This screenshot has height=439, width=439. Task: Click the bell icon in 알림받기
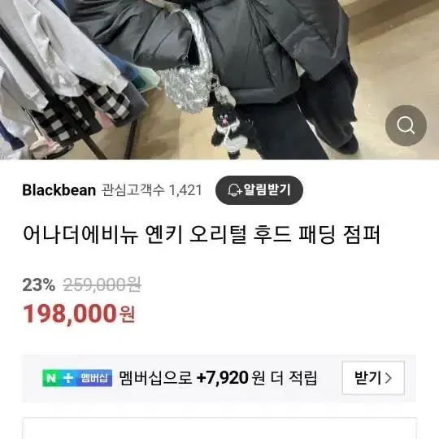(233, 190)
